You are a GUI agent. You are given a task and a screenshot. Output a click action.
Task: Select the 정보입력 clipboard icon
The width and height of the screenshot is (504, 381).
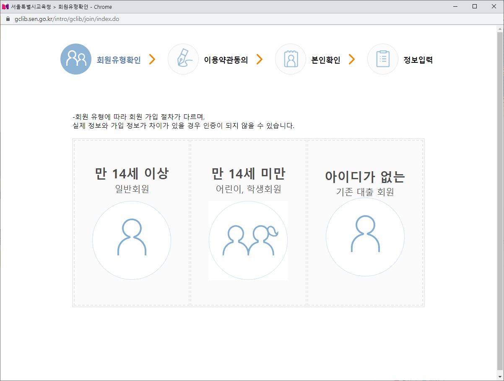pos(383,59)
